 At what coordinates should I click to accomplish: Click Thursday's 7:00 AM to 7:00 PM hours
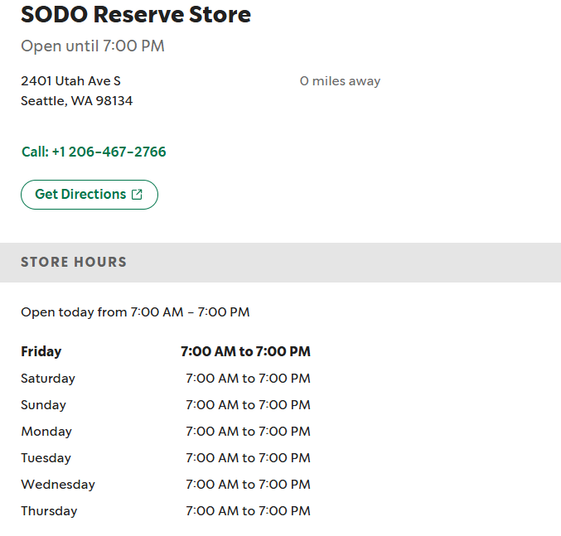[x=248, y=511]
